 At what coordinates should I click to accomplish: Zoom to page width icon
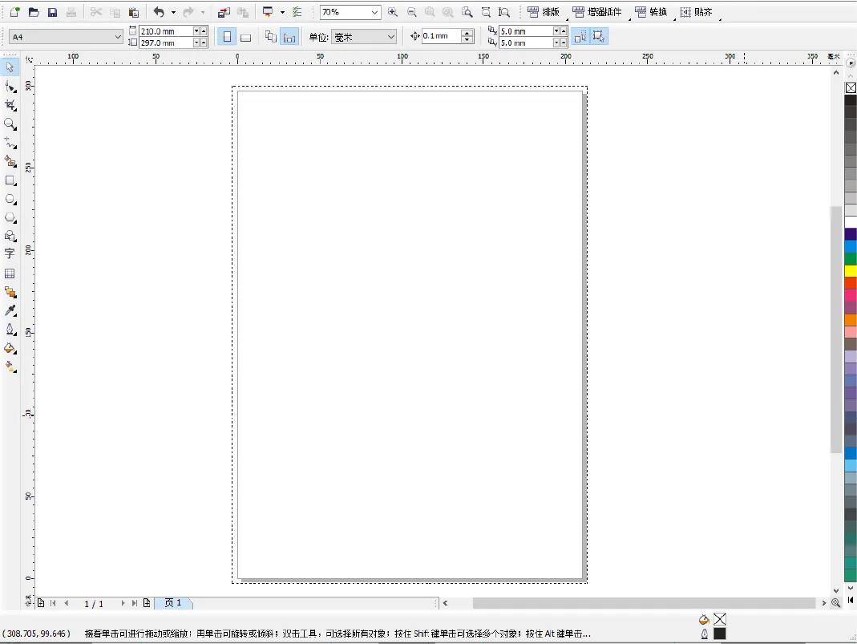[486, 12]
